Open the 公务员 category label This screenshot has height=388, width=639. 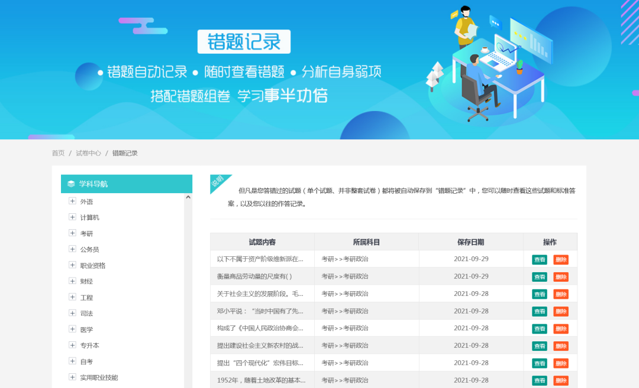(89, 249)
